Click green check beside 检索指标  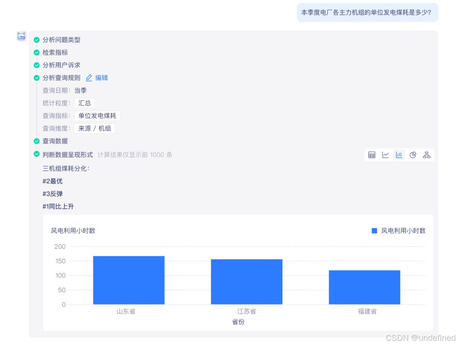[x=37, y=52]
